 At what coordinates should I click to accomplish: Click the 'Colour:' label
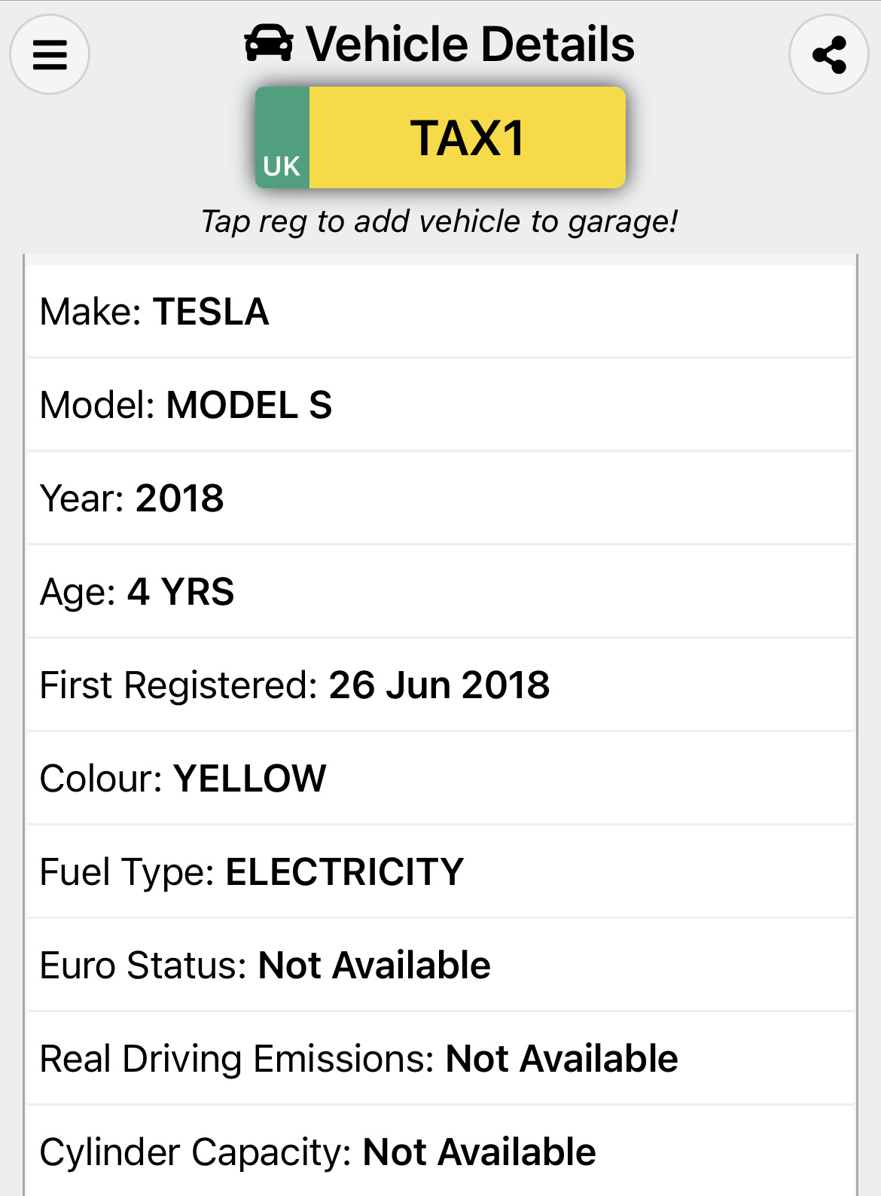[x=101, y=779]
